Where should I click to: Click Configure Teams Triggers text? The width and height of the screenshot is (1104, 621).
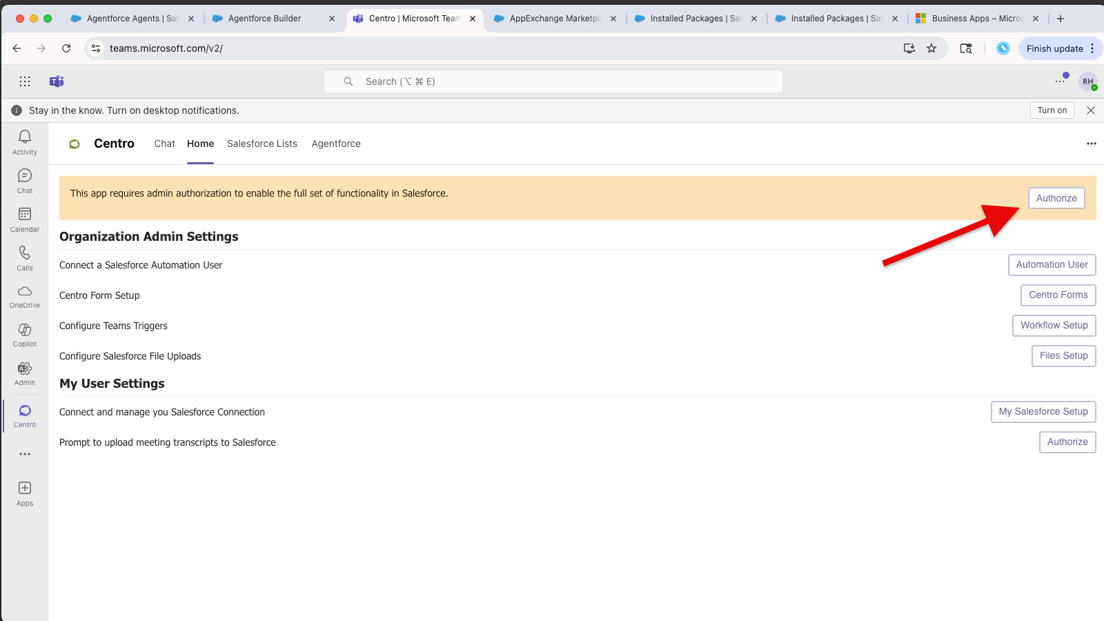pyautogui.click(x=113, y=326)
